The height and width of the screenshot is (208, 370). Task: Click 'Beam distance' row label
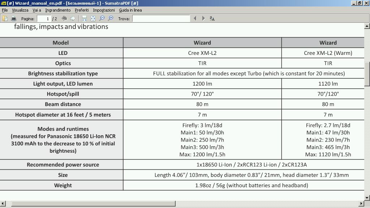pos(63,104)
